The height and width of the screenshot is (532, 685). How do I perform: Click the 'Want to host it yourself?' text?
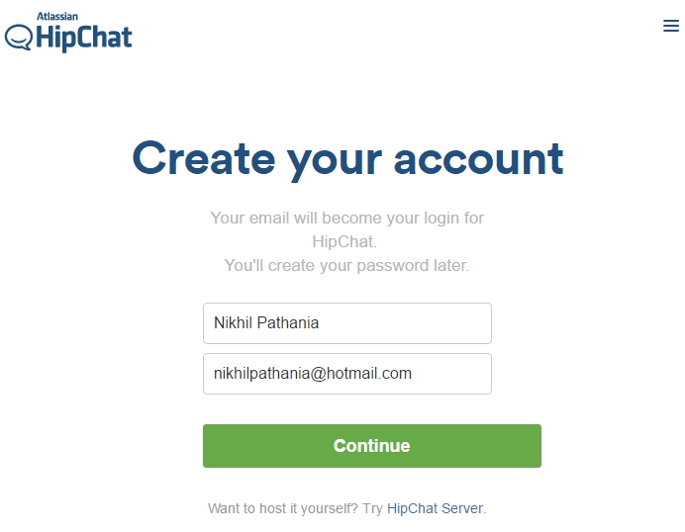click(x=283, y=508)
